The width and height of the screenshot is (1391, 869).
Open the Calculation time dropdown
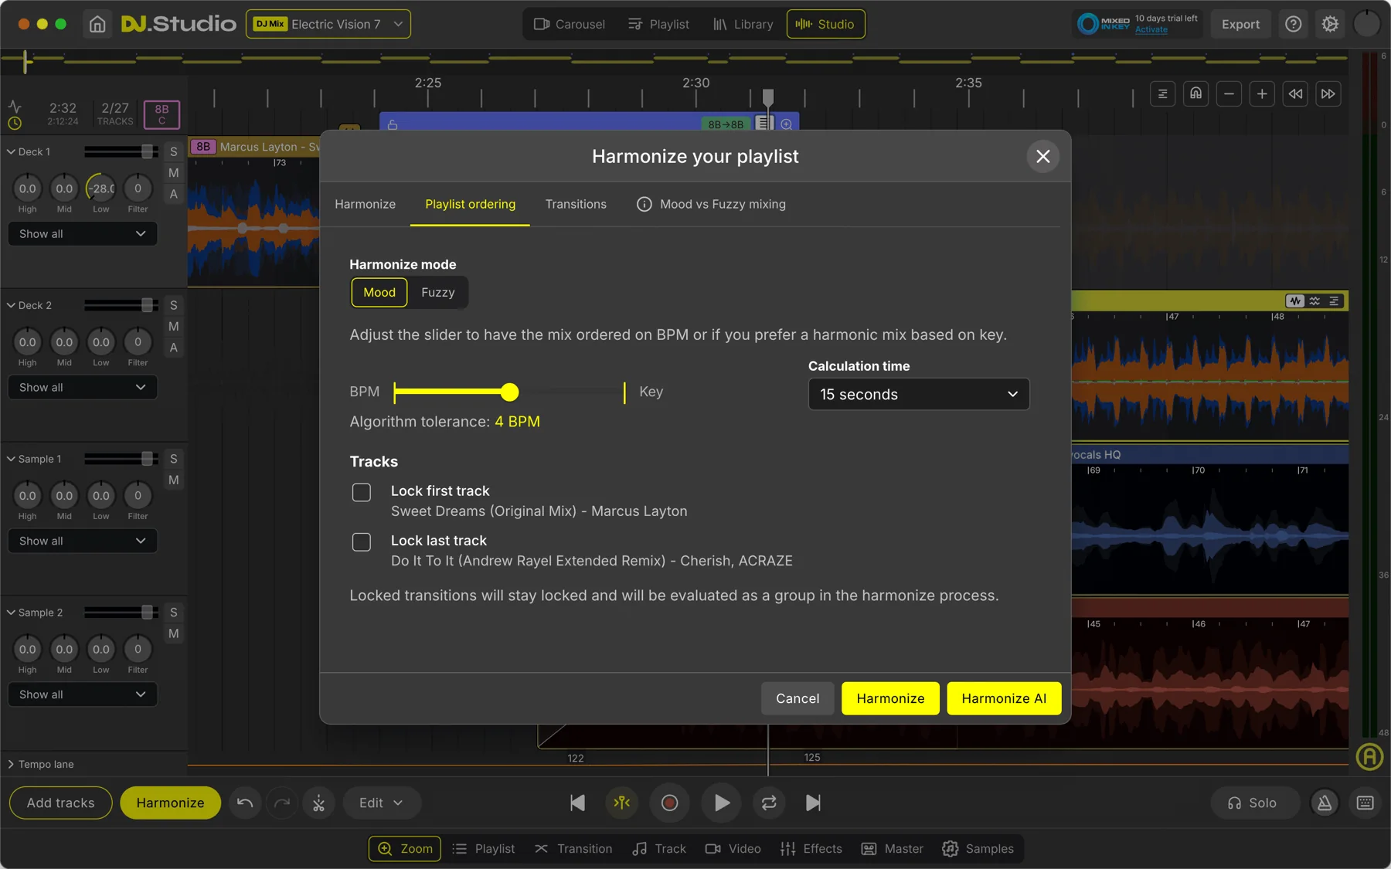[919, 394]
